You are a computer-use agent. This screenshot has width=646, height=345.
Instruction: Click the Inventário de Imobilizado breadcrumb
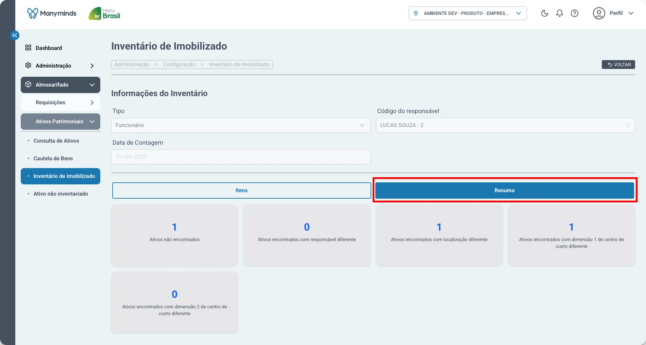239,65
